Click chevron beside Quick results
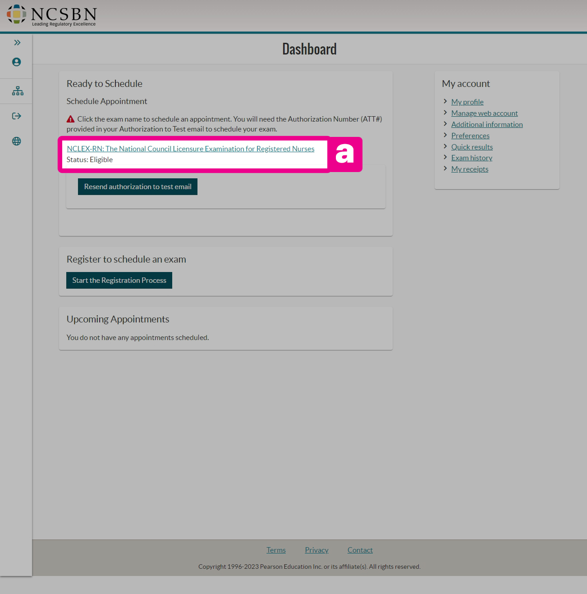The height and width of the screenshot is (594, 587). click(445, 146)
